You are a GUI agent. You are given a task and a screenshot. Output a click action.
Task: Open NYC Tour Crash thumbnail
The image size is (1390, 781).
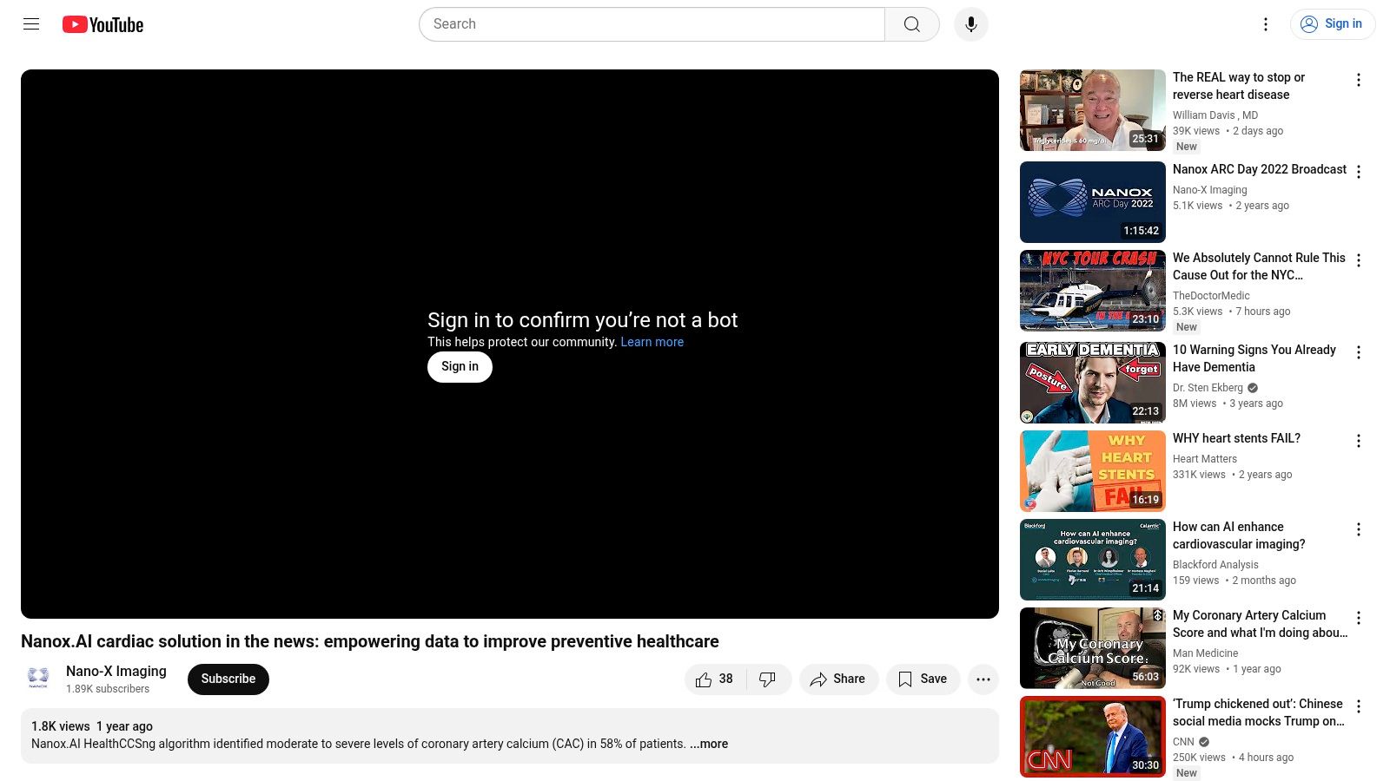[1093, 291]
